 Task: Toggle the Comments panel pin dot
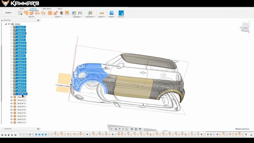point(38,129)
